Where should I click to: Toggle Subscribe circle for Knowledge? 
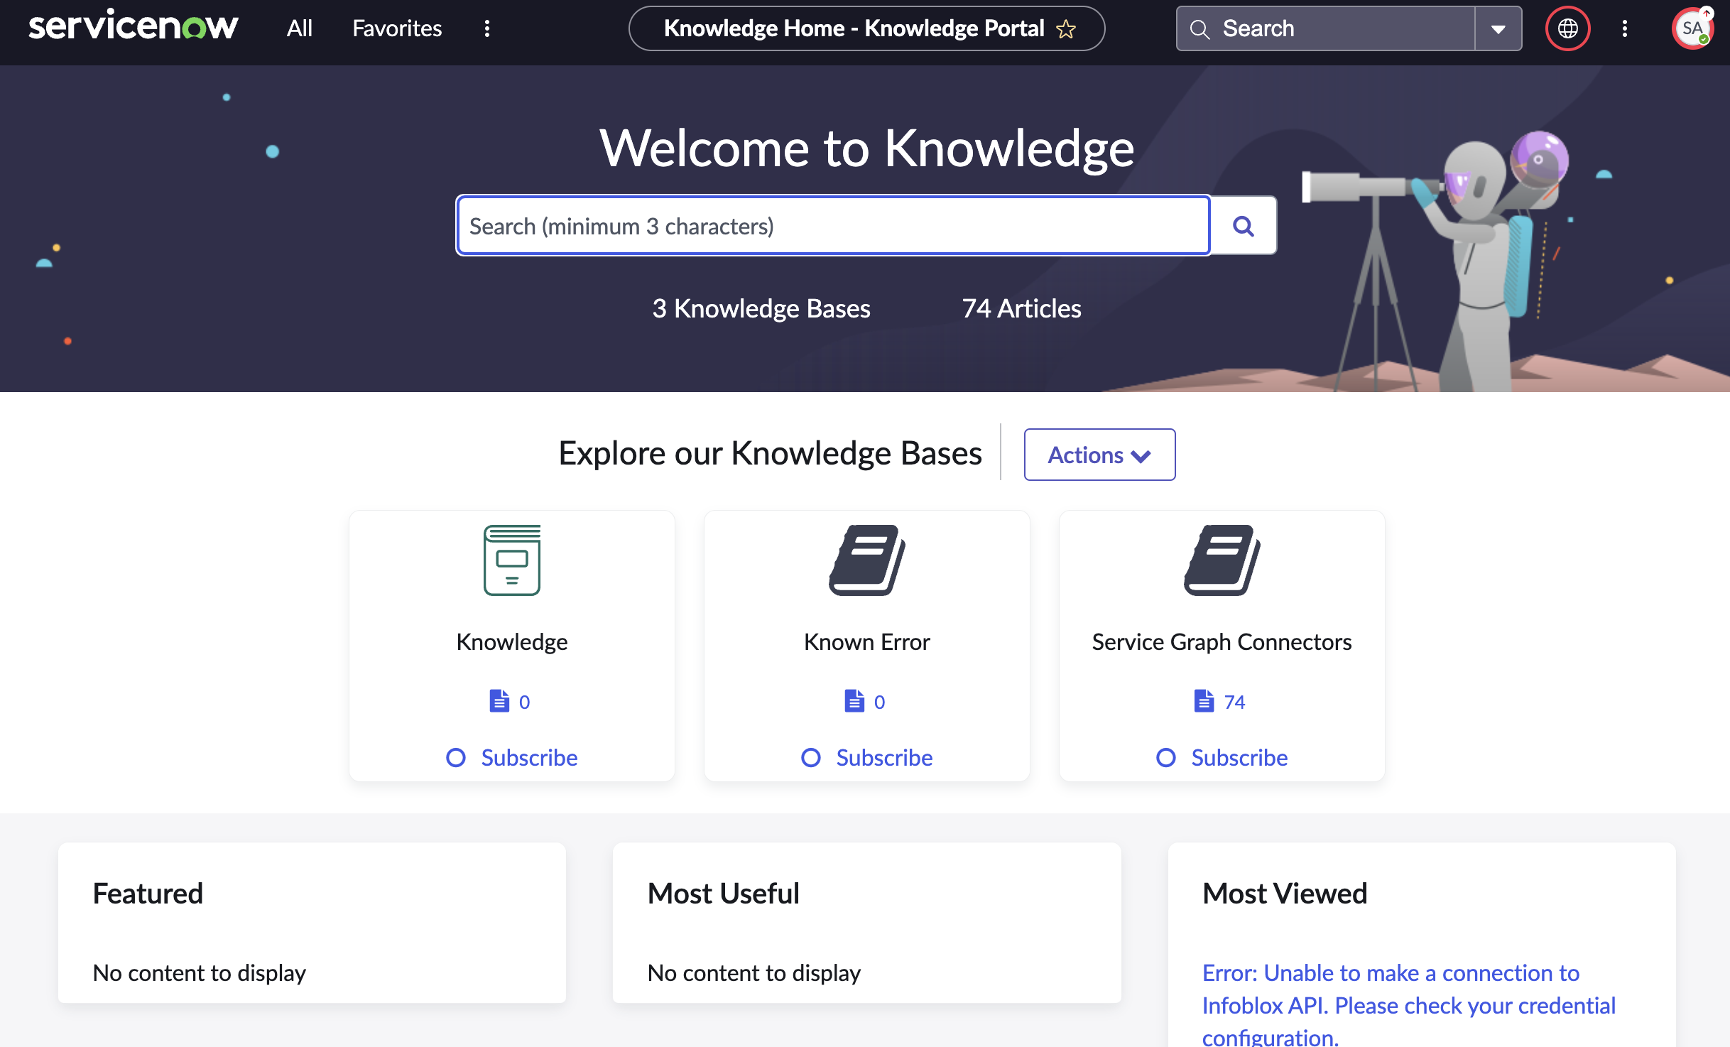pyautogui.click(x=456, y=758)
